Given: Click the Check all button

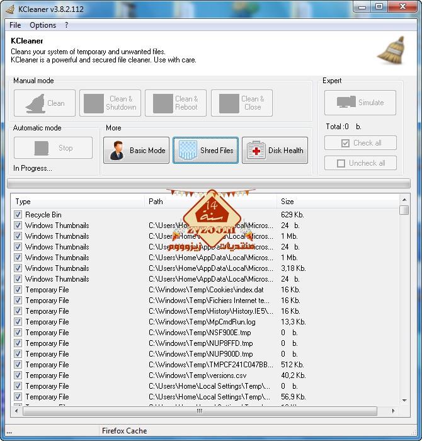Looking at the screenshot, I should point(360,143).
